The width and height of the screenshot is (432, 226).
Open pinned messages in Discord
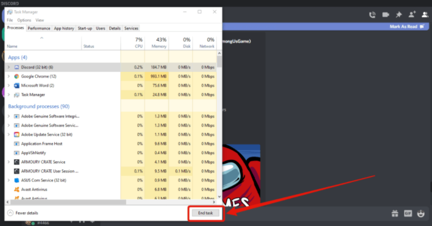399,14
